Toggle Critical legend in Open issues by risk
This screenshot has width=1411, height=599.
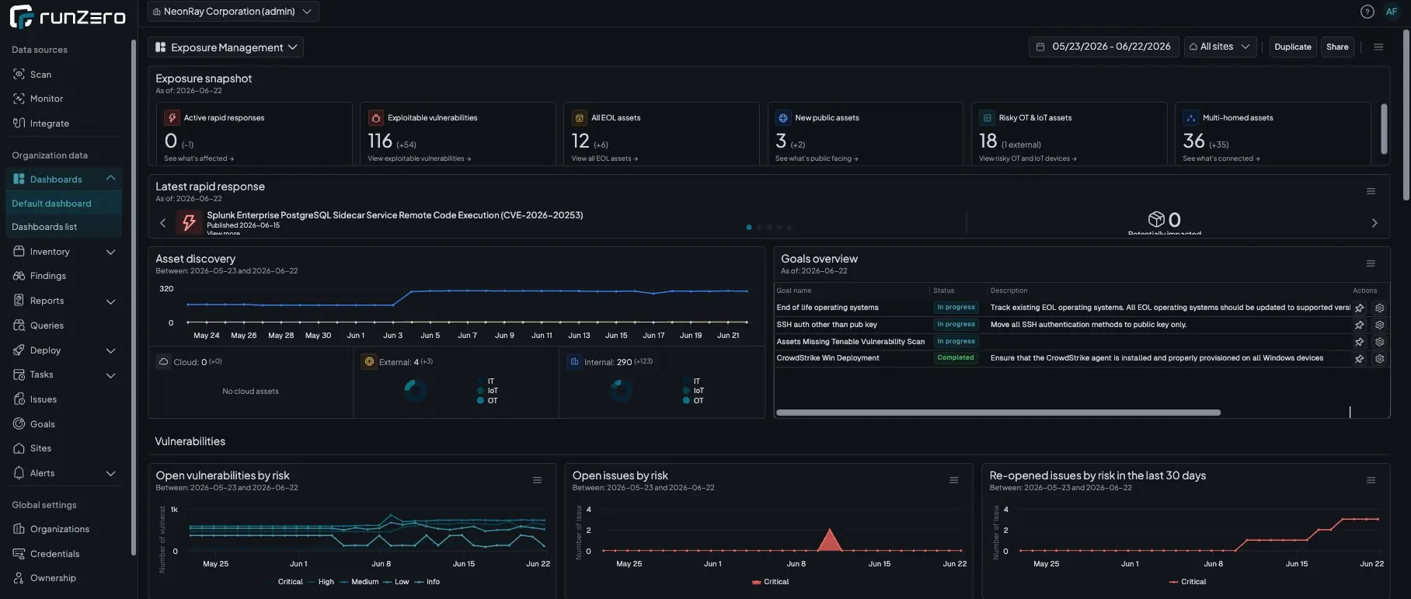point(770,582)
